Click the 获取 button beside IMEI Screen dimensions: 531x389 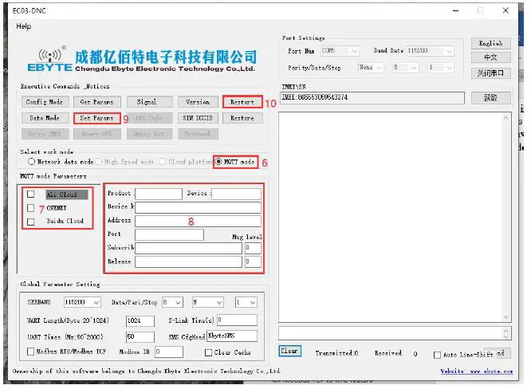click(x=490, y=97)
